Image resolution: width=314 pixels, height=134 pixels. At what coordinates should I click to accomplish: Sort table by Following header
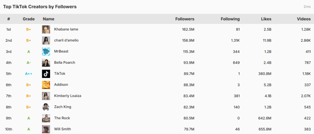tap(230, 19)
